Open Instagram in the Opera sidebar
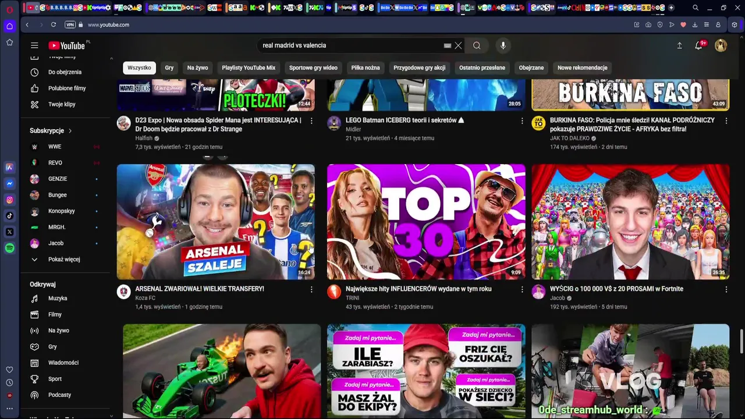This screenshot has height=419, width=745. 9,200
